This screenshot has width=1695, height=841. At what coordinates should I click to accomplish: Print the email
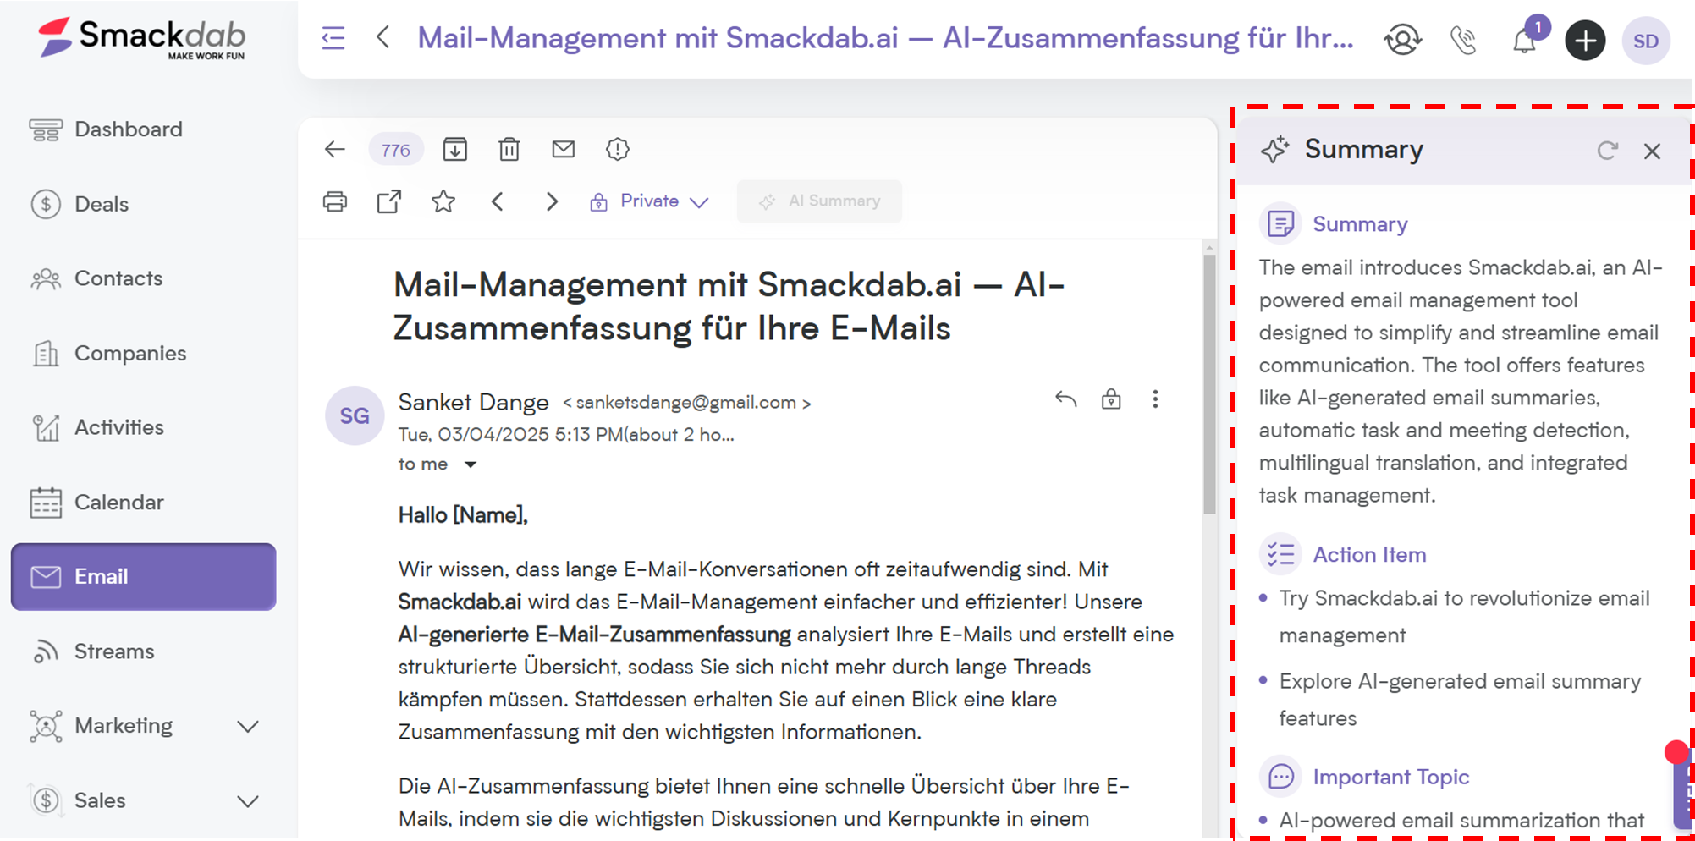coord(335,201)
